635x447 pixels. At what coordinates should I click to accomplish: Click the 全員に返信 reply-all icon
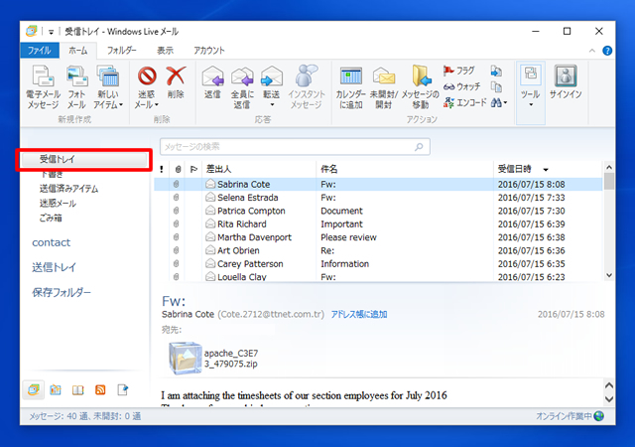pyautogui.click(x=241, y=76)
